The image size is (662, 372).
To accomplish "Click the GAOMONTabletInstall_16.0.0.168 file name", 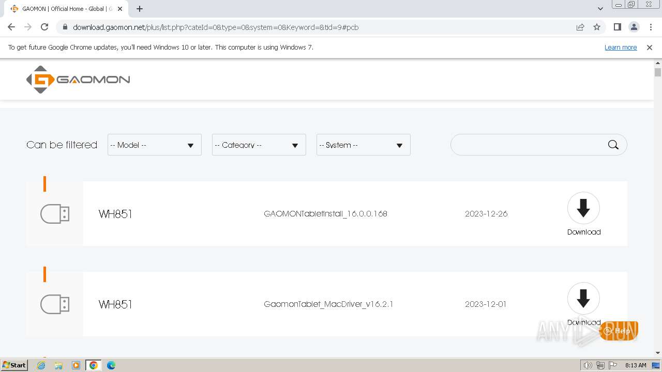I will (x=325, y=214).
